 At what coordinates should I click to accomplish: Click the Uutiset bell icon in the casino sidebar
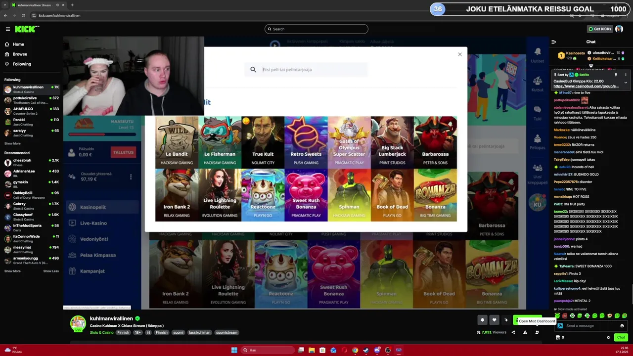coord(538,52)
